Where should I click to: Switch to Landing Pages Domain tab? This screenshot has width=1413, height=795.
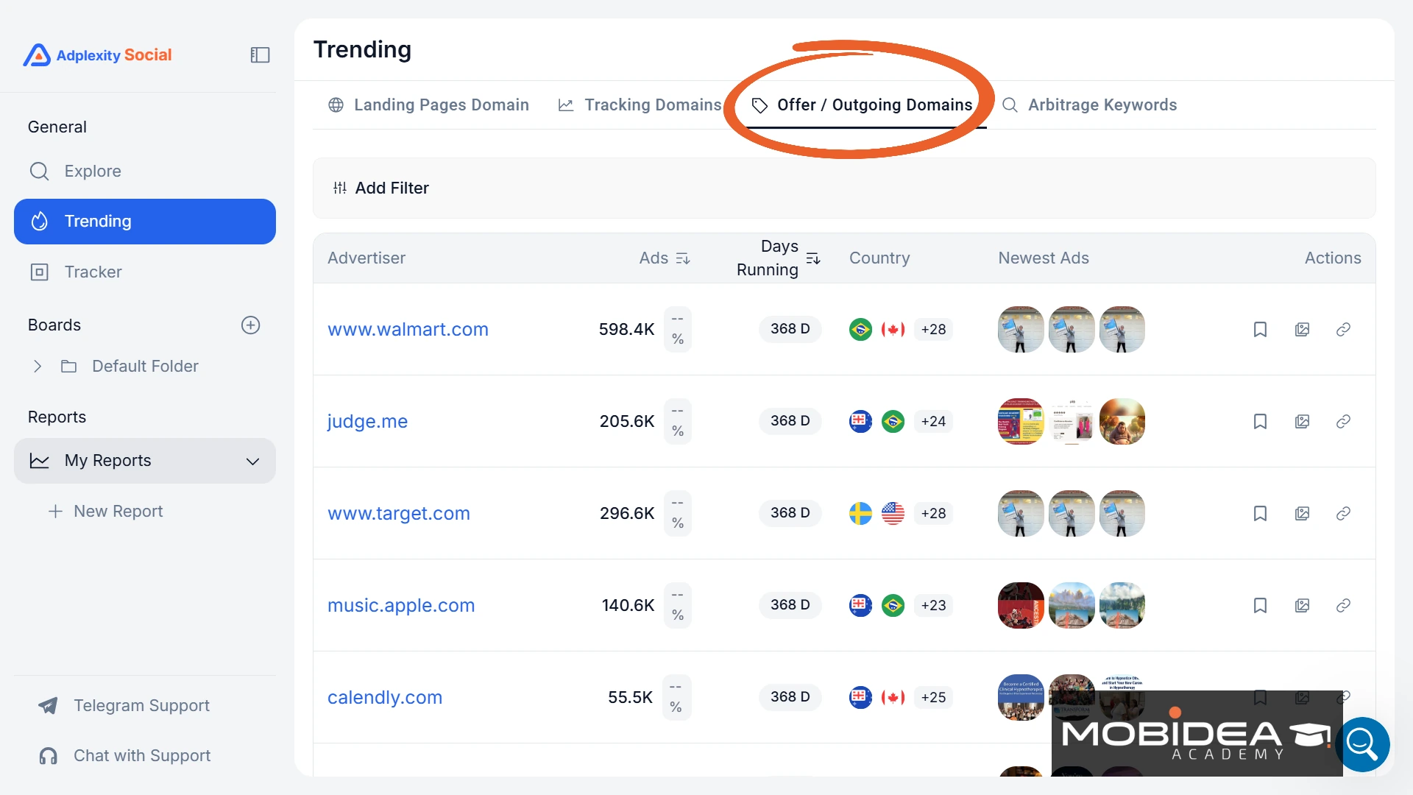tap(428, 105)
